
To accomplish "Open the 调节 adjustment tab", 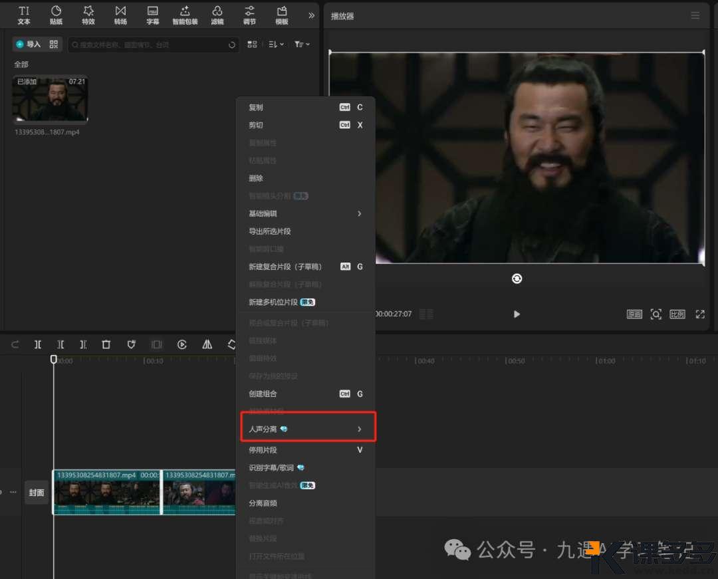I will click(249, 15).
